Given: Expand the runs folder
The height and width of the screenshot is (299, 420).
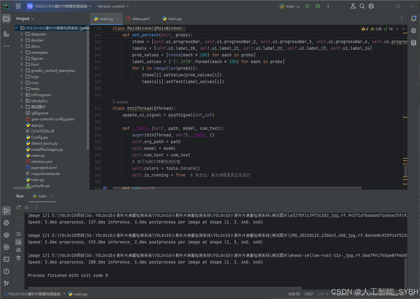Looking at the screenshot, I should (22, 82).
